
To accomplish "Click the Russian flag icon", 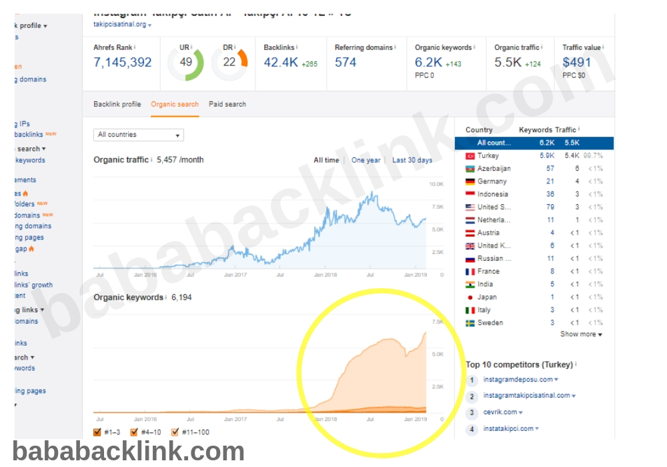I will 470,259.
